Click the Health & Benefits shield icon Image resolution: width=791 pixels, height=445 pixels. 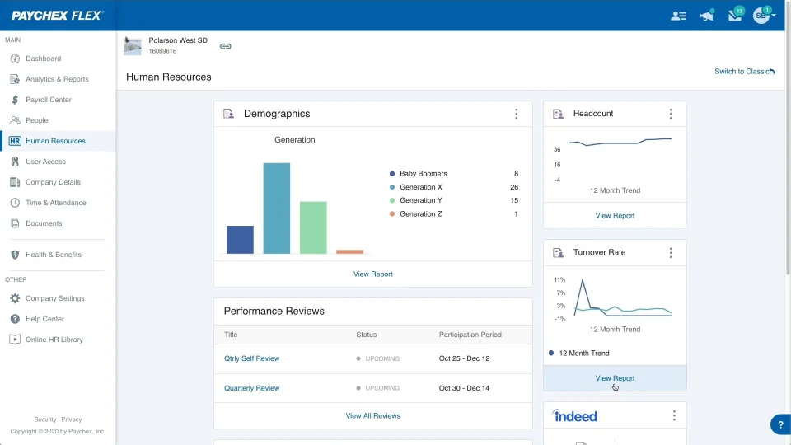coord(15,255)
